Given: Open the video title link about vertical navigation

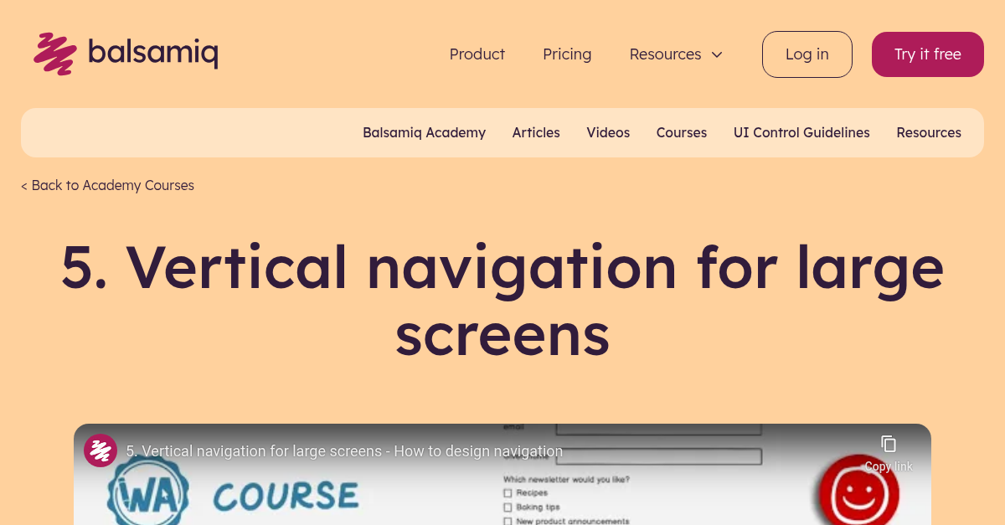Looking at the screenshot, I should click(345, 450).
